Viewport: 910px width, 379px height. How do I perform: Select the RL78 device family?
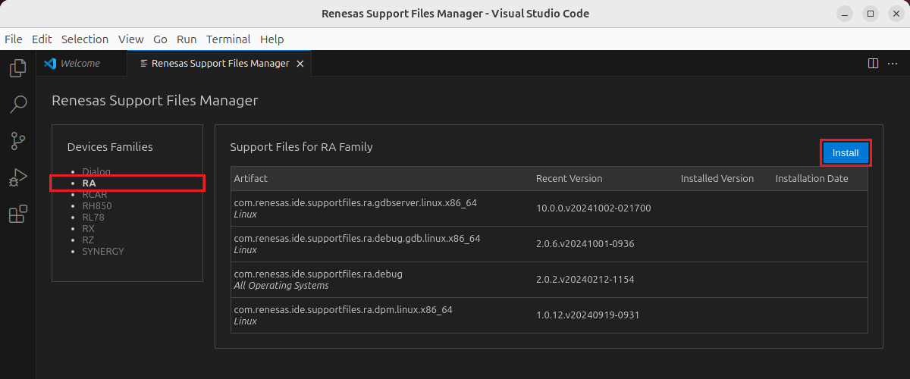coord(93,218)
